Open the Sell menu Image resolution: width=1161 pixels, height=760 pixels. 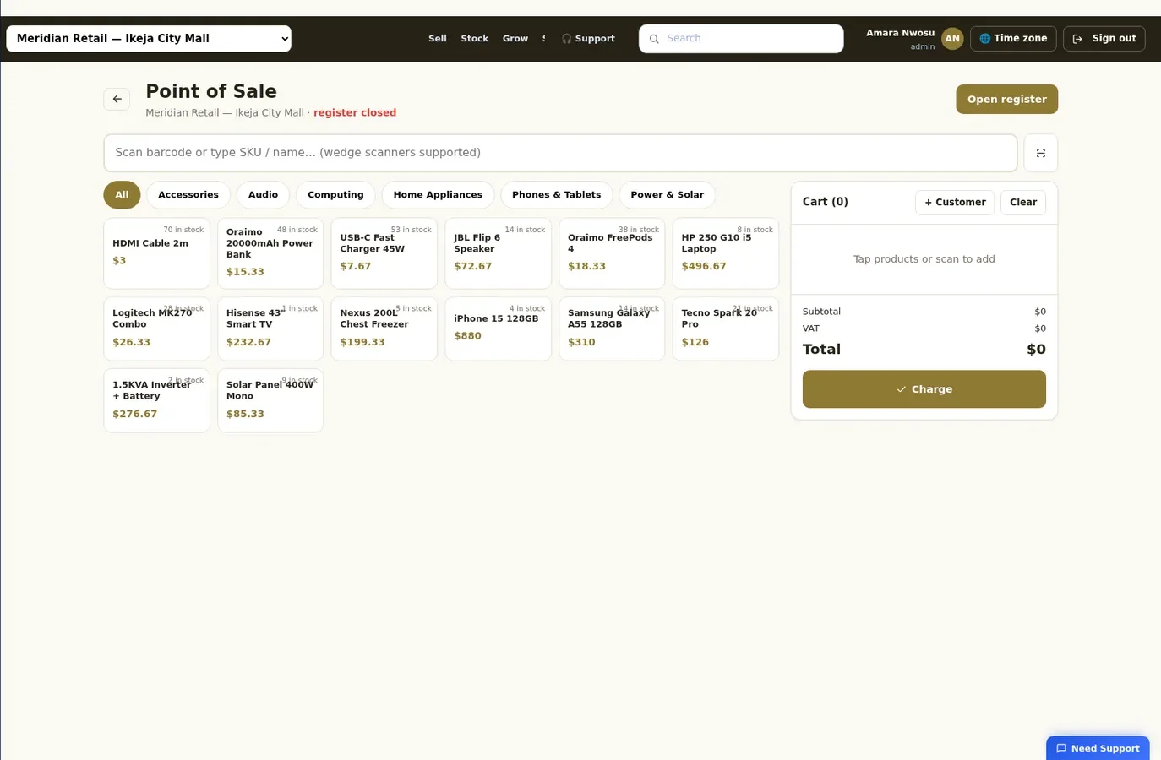point(438,39)
